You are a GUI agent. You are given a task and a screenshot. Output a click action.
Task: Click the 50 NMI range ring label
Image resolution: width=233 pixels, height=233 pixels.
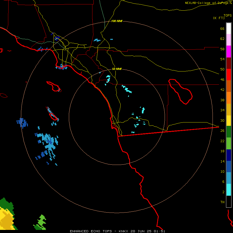[x=117, y=69]
